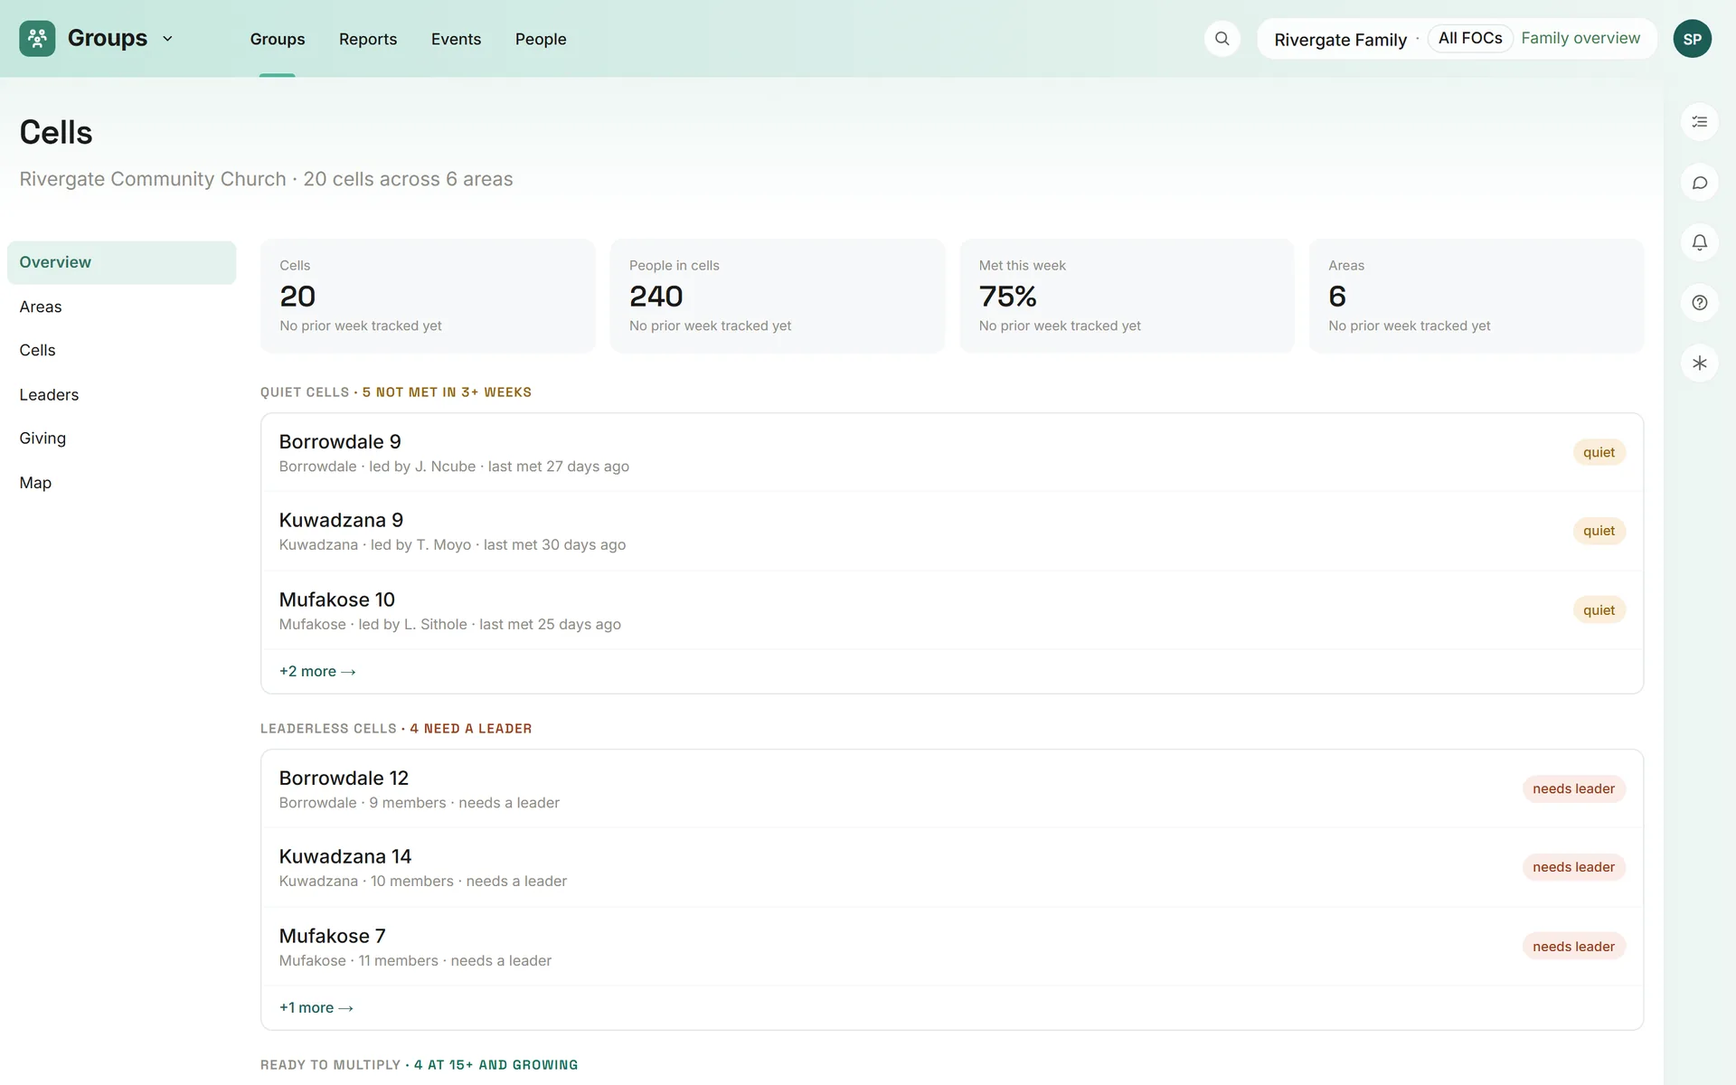Screen dimensions: 1736x1085
Task: Select Cells in the sidebar
Action: pos(121,350)
